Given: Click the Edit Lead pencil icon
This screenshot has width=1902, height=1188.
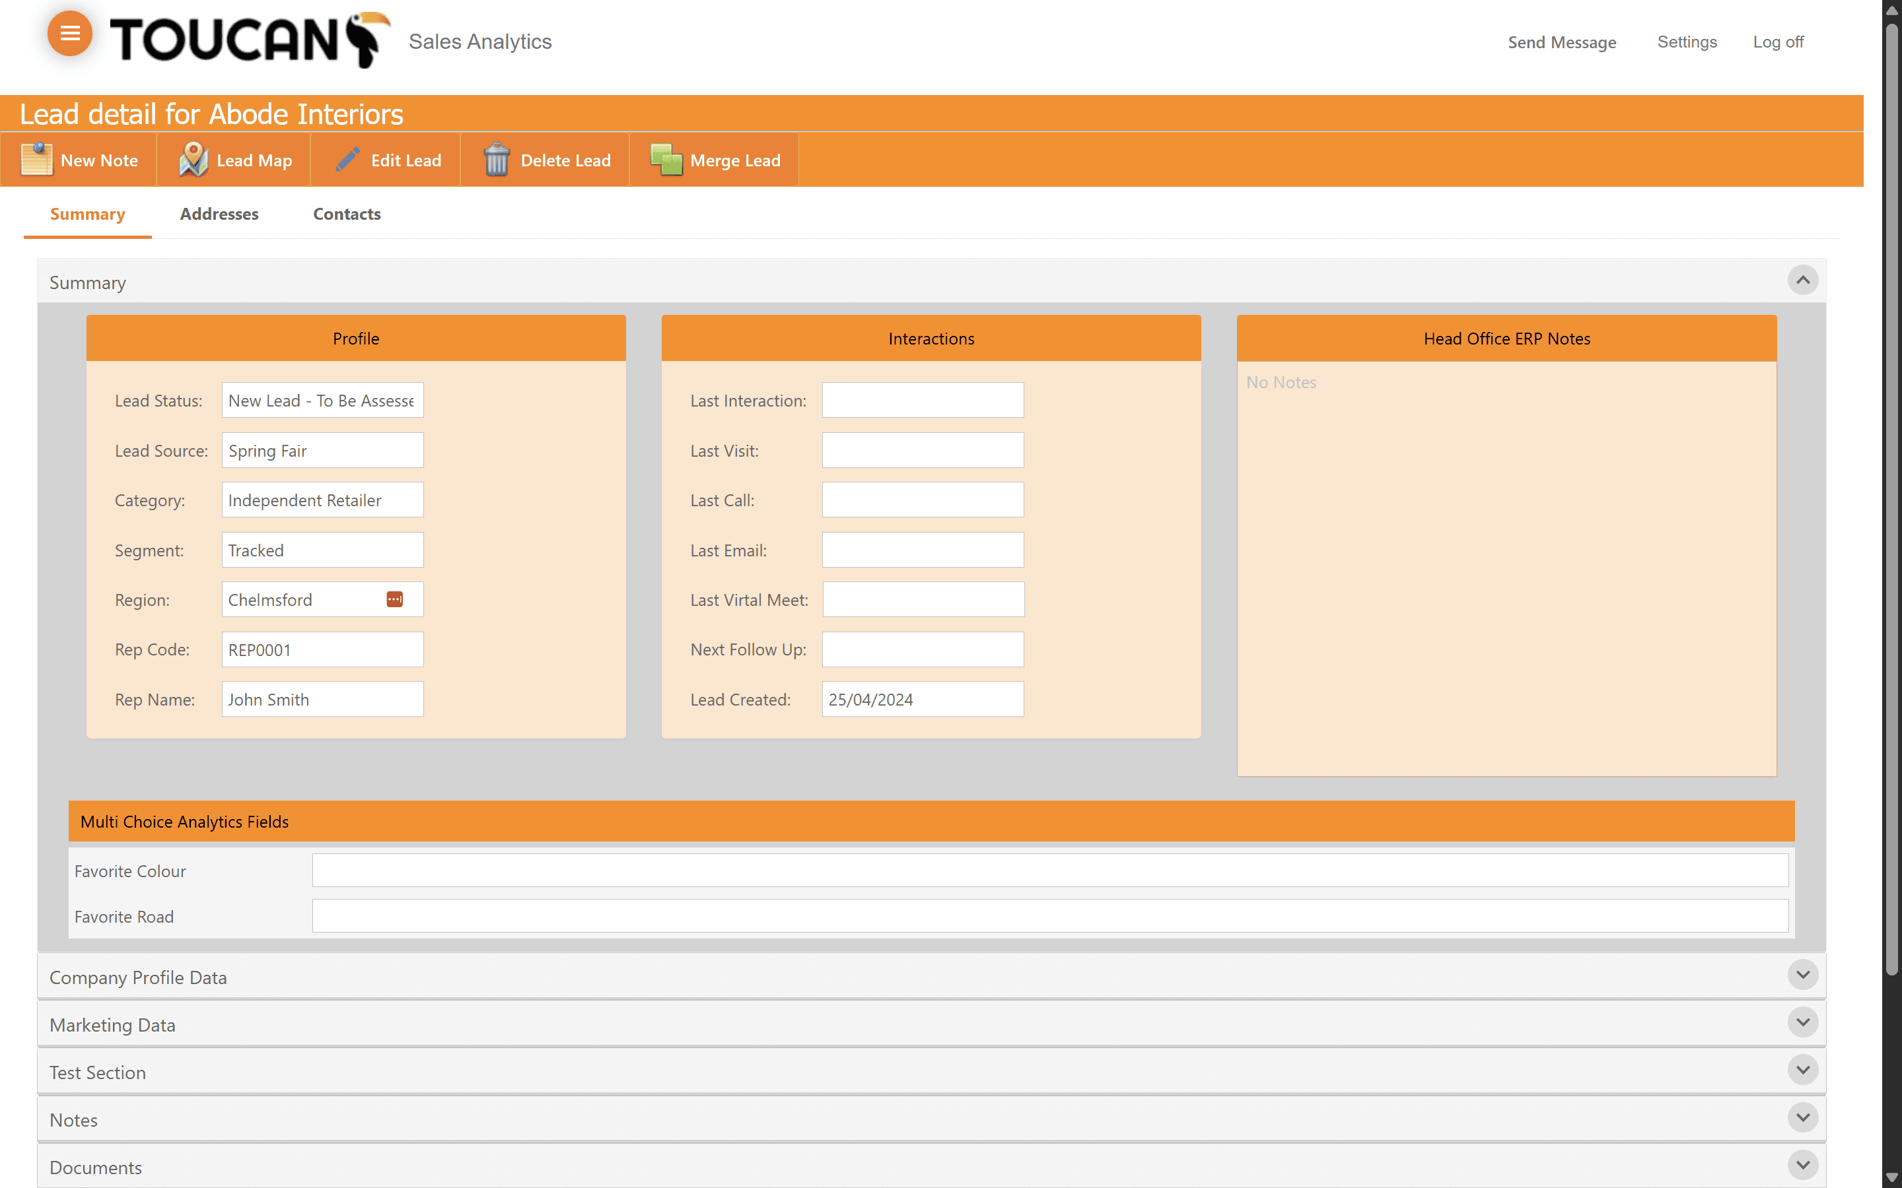Looking at the screenshot, I should pyautogui.click(x=347, y=160).
